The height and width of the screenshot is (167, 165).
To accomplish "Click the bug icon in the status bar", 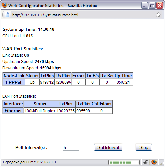I will (146, 162).
